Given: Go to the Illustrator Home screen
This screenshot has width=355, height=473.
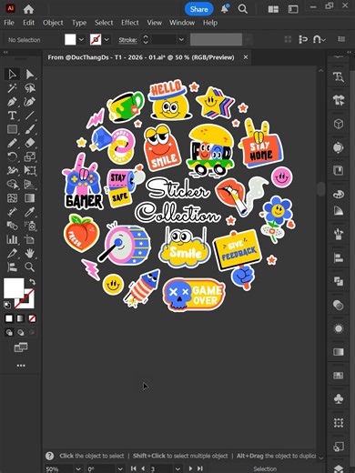Looking at the screenshot, I should pos(28,9).
